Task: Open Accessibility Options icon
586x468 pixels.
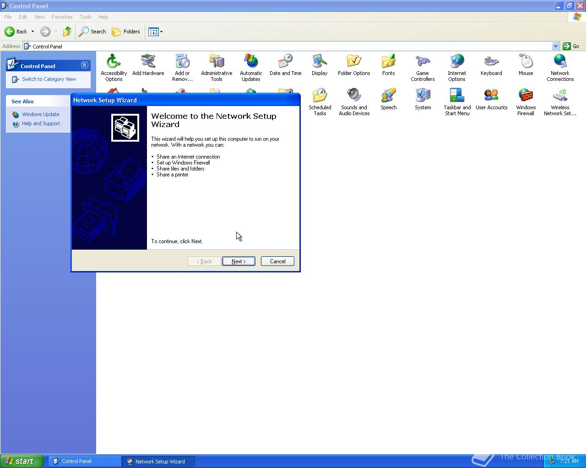Action: (114, 68)
